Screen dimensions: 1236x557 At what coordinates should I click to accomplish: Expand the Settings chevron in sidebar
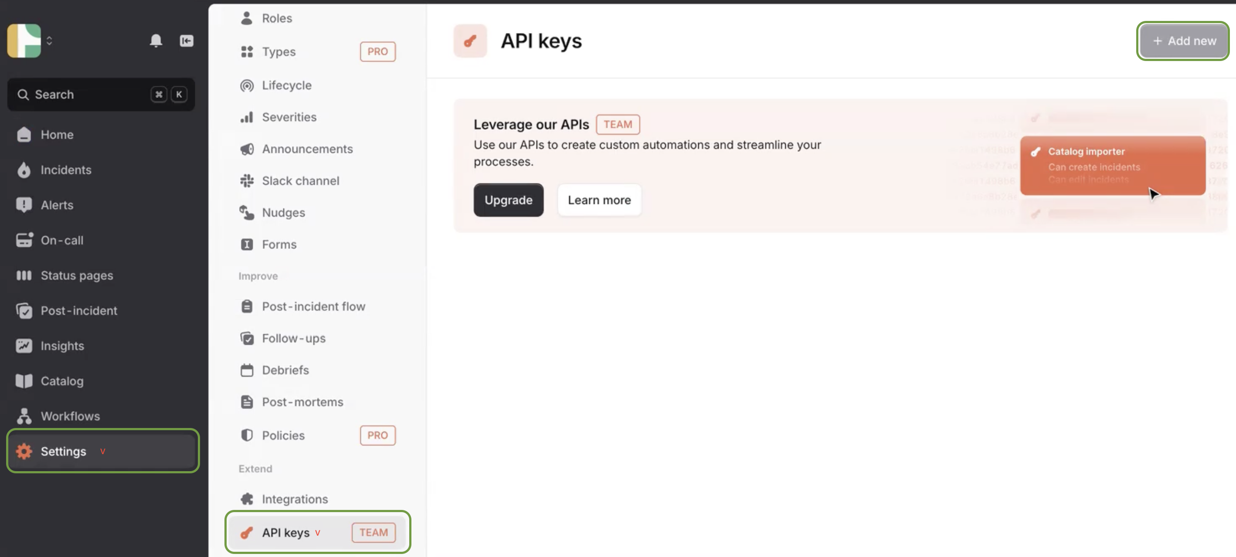coord(103,452)
